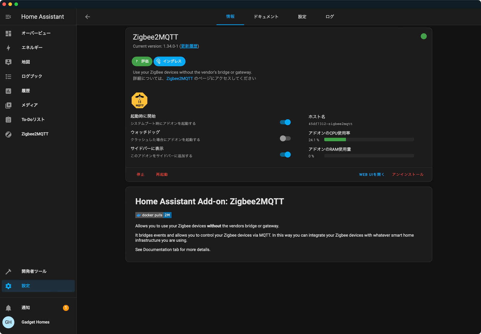Collapse the sidebar with the menu icon
The height and width of the screenshot is (334, 481).
point(8,17)
